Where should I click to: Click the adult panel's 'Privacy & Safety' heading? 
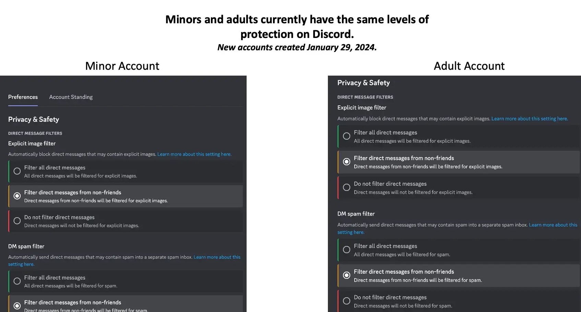click(x=364, y=83)
